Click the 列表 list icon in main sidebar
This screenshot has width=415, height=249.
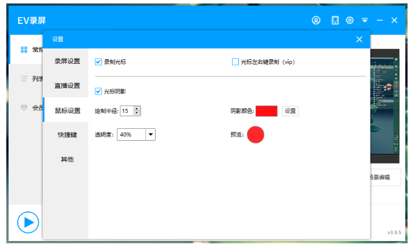pyautogui.click(x=24, y=79)
